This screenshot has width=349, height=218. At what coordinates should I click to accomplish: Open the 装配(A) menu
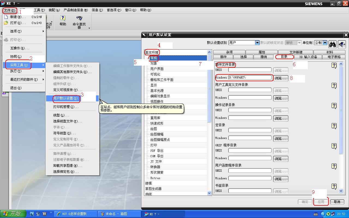54,10
